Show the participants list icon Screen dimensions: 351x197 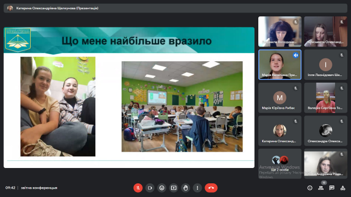(x=321, y=188)
